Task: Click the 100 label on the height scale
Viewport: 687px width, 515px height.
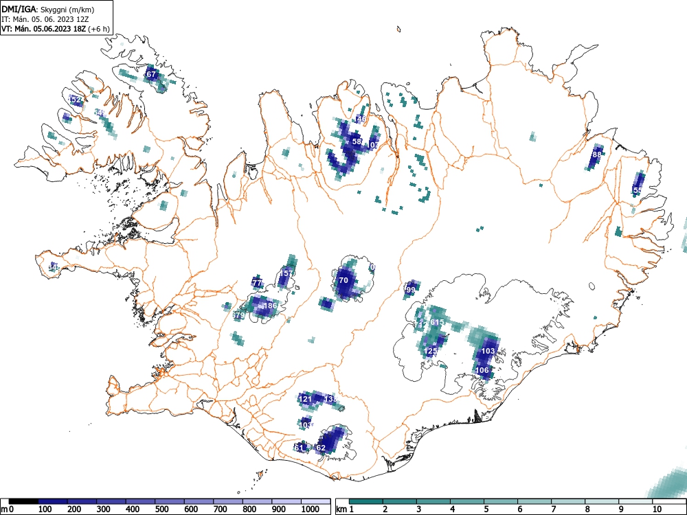Action: coord(45,510)
